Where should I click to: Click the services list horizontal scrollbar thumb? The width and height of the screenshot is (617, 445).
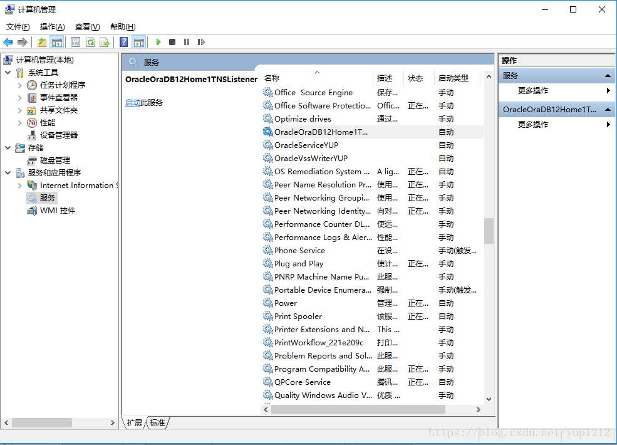[x=358, y=409]
